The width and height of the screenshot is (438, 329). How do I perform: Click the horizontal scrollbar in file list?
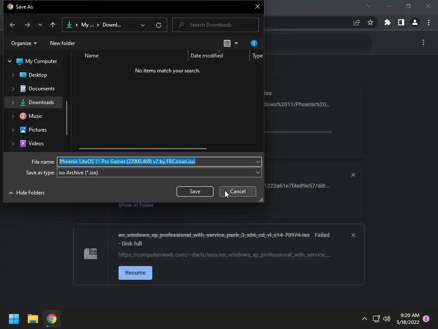(143, 149)
